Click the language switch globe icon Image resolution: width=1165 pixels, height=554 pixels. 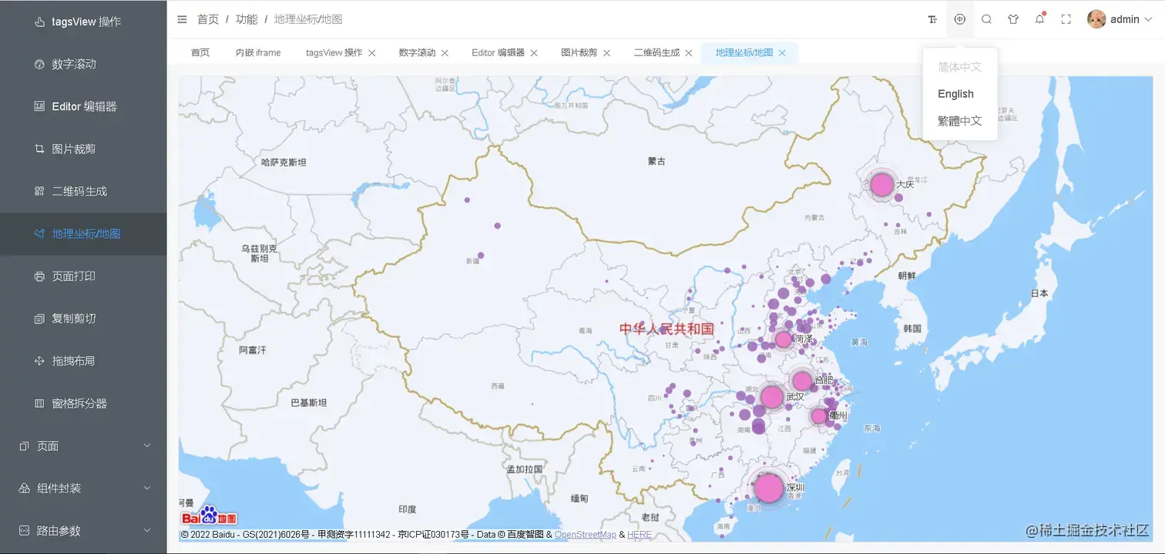[x=959, y=18]
